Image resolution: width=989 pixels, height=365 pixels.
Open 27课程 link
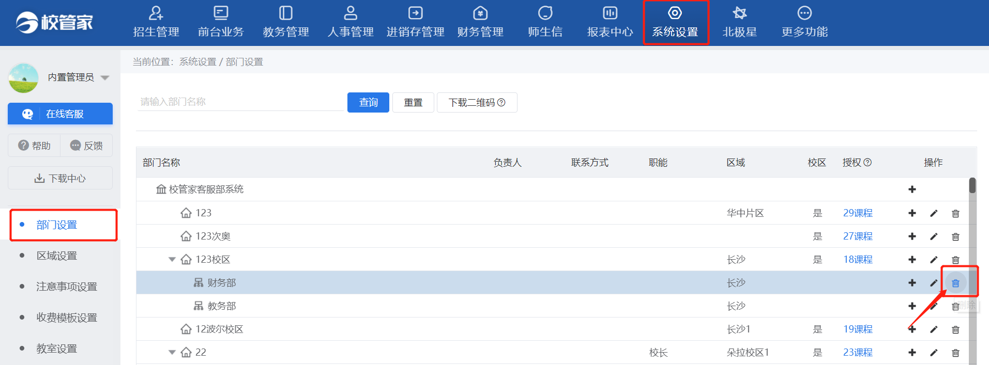coord(858,236)
